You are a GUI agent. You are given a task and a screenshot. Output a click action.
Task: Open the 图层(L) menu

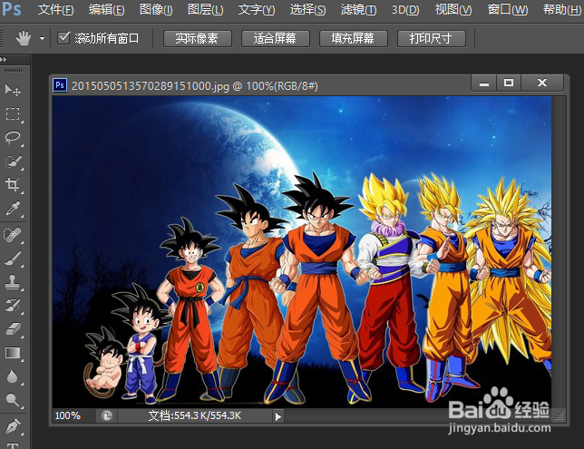[x=206, y=9]
